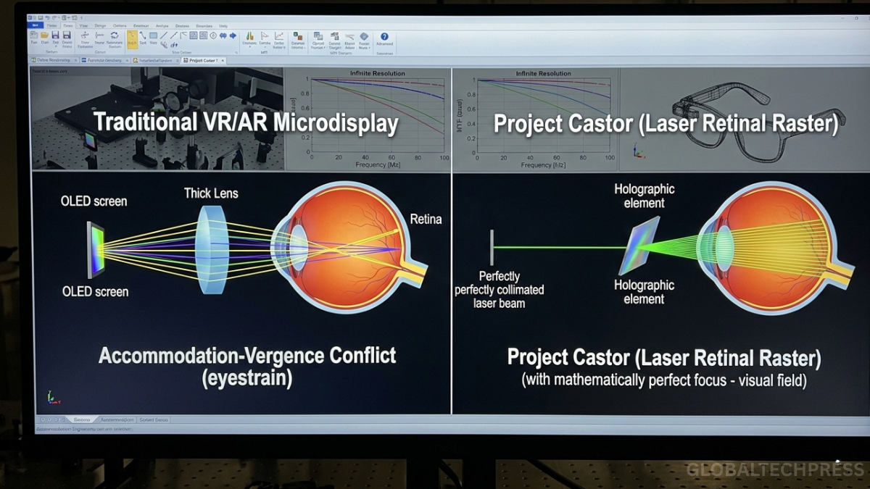Select the yellow highlighted tool in ribbon

pyautogui.click(x=132, y=38)
